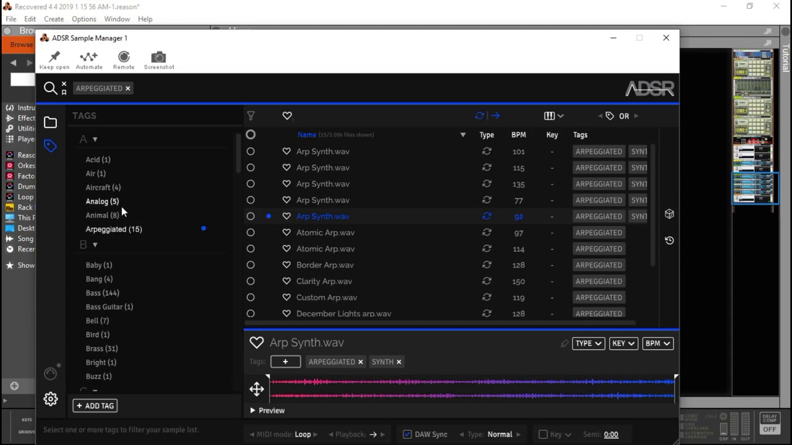Click the blue loop sync icon in header

click(x=480, y=116)
